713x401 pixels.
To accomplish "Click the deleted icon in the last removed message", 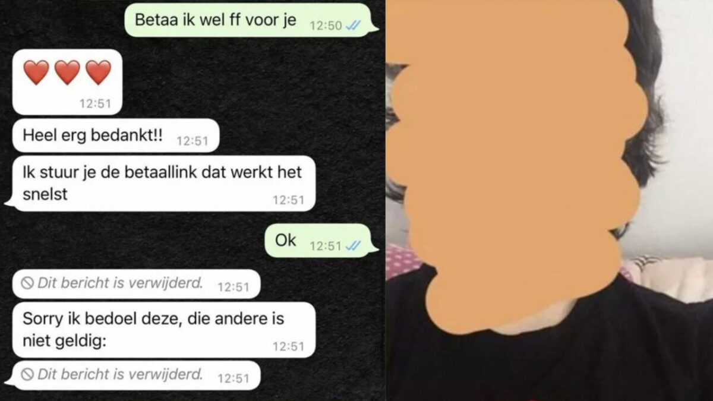I will coord(27,374).
